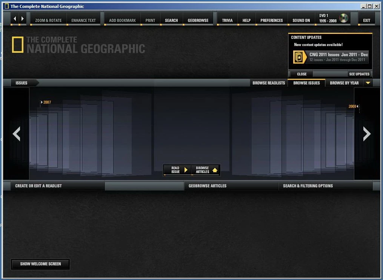Viewport: 383px width, 280px height.
Task: Open the CNG 2011 Issues update icon
Action: click(x=300, y=57)
